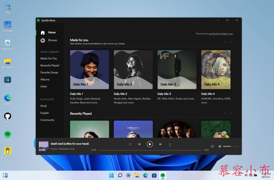The image size is (274, 180).
Task: Open Store desktop icon
Action: (7, 81)
